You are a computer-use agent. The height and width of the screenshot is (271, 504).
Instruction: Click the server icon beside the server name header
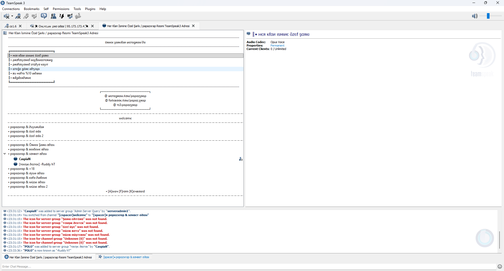(x=5, y=33)
